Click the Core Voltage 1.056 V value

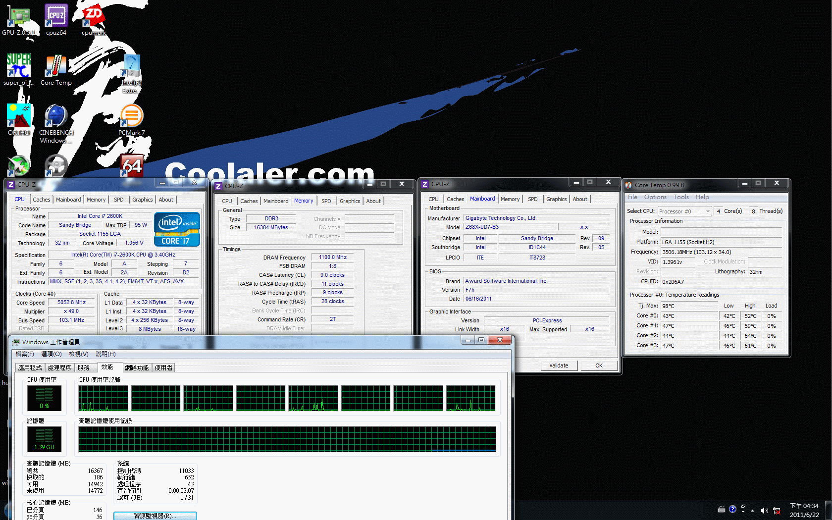pyautogui.click(x=134, y=243)
